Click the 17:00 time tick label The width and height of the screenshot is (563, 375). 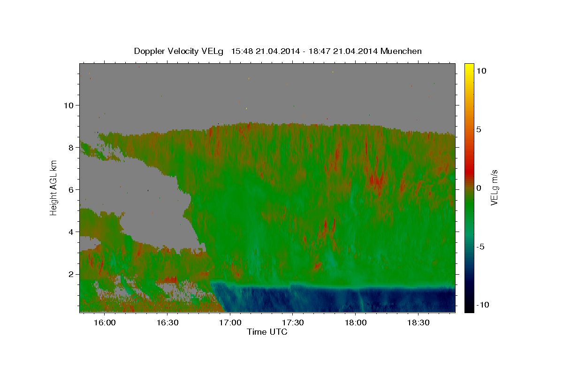tap(229, 323)
